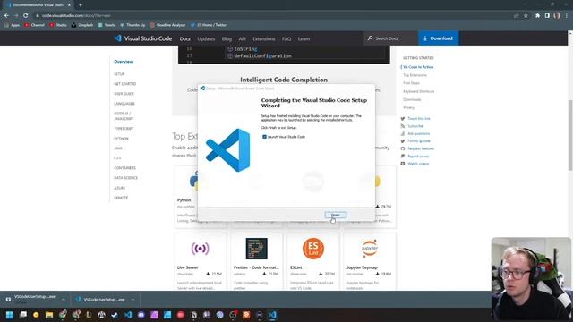Open menu for first VSCodeUserSetup download
Image resolution: width=573 pixels, height=322 pixels.
click(64, 300)
